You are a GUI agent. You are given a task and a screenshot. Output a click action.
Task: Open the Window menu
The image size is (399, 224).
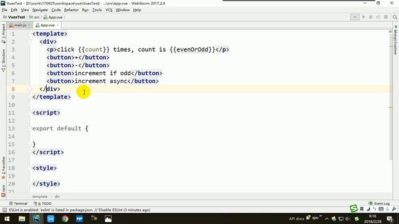coord(123,10)
